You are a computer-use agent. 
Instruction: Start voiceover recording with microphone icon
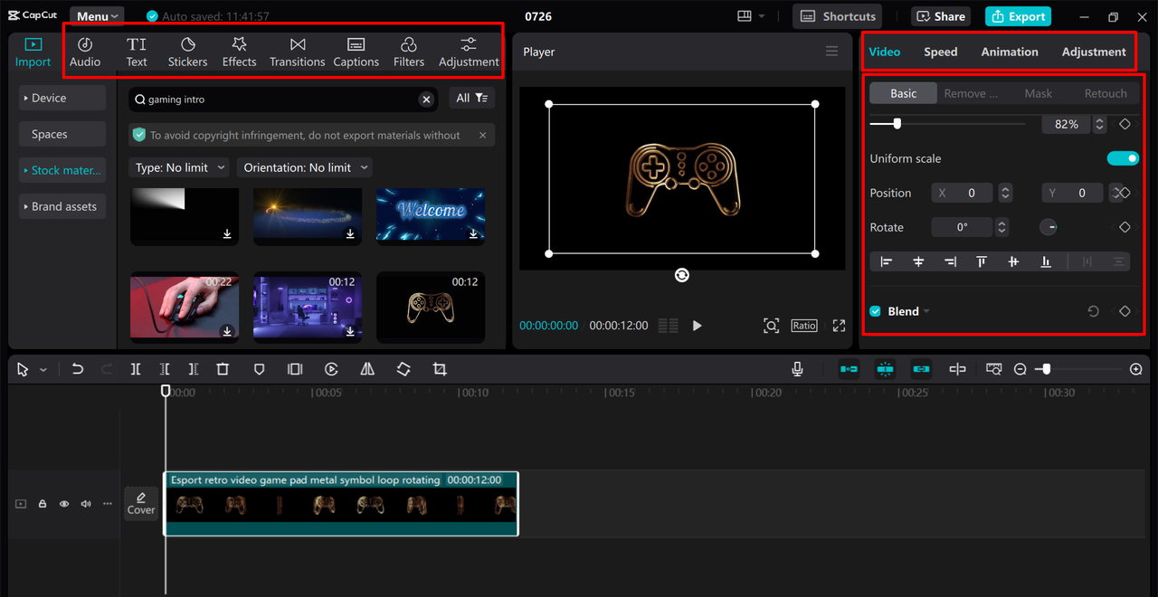click(x=797, y=369)
